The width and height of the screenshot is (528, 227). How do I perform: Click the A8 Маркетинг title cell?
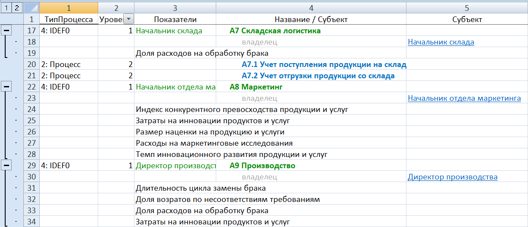coord(256,87)
